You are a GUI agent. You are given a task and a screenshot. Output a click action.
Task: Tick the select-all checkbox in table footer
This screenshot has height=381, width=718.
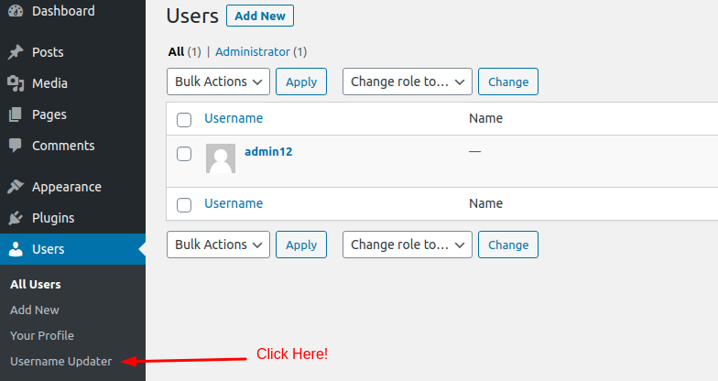coord(184,205)
